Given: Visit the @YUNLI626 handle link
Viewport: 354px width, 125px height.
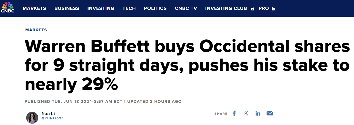Looking at the screenshot, I should click(x=52, y=118).
